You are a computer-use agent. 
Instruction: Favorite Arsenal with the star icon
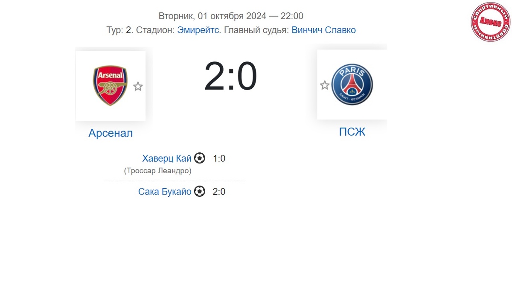(138, 87)
